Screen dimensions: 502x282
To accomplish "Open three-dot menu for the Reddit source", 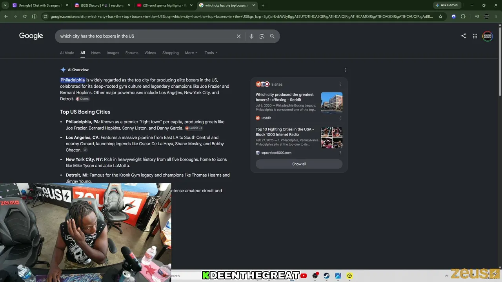I will point(340,118).
